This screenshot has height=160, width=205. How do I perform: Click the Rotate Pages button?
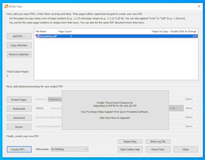coord(19,100)
